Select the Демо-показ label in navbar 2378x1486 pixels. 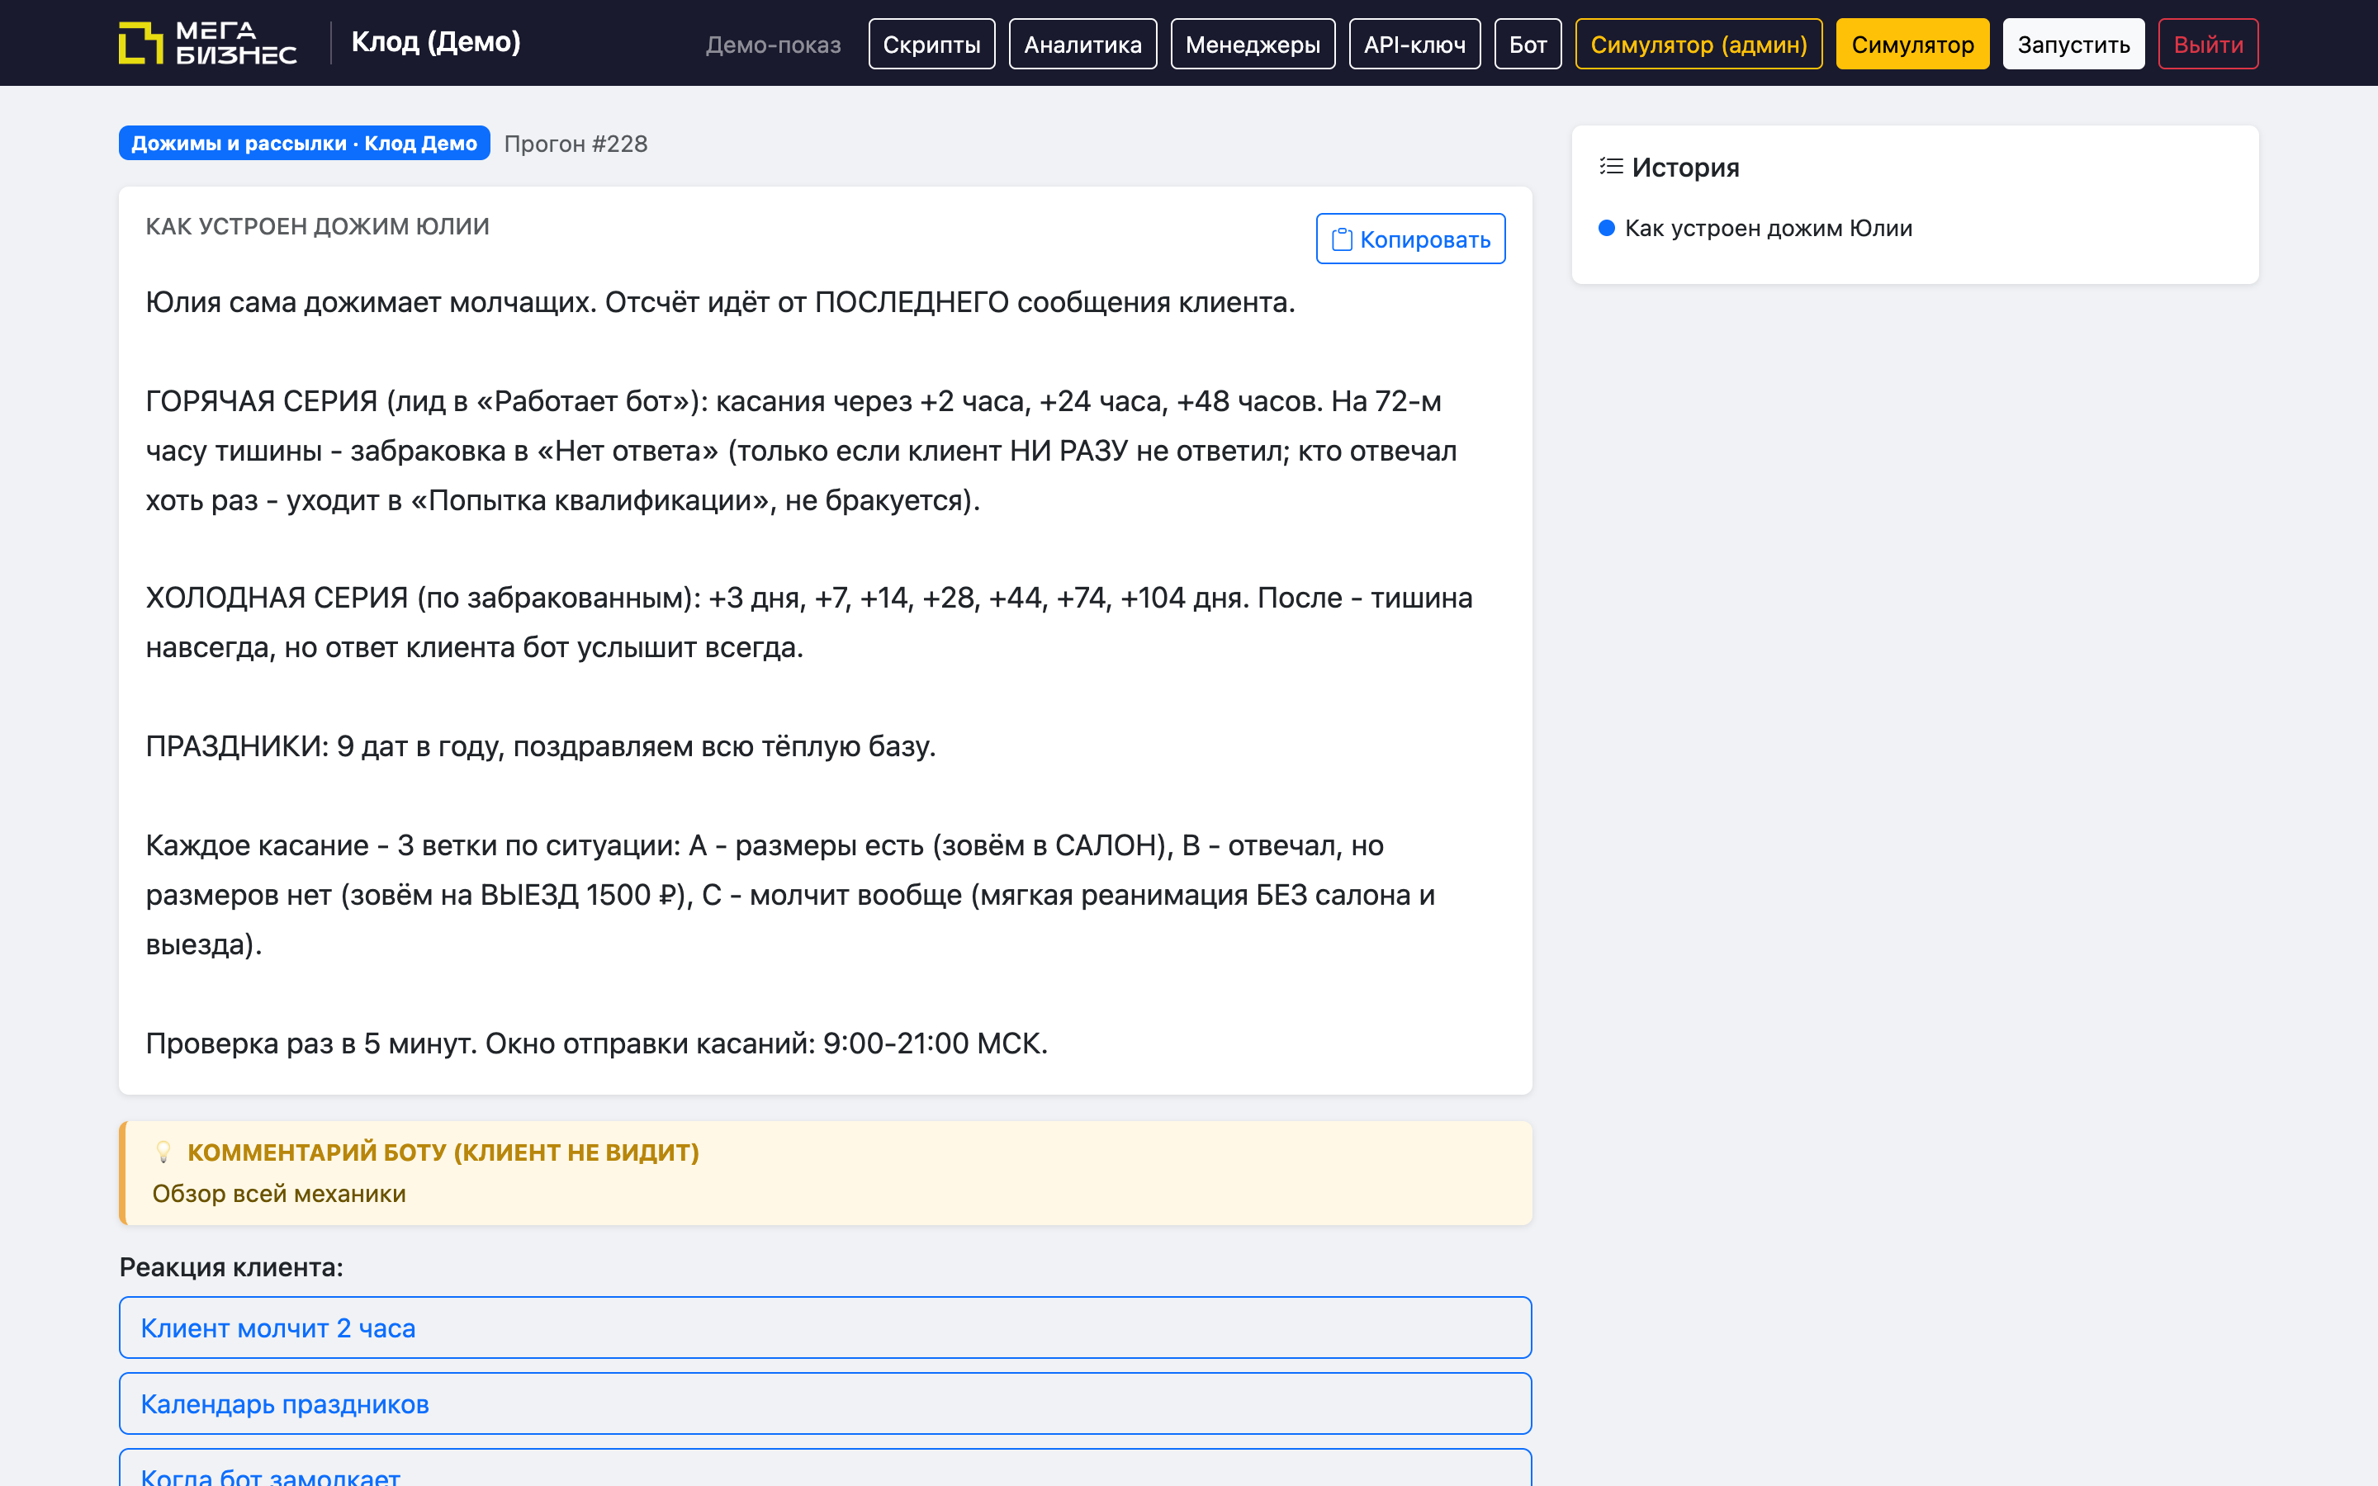pos(774,45)
